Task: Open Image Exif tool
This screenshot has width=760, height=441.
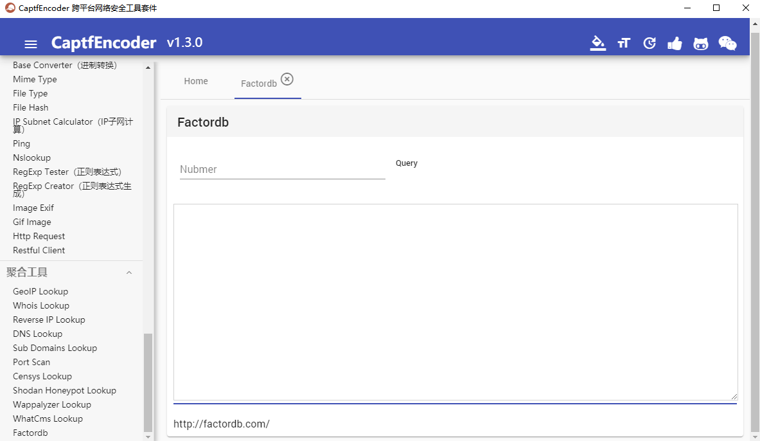Action: click(x=33, y=208)
